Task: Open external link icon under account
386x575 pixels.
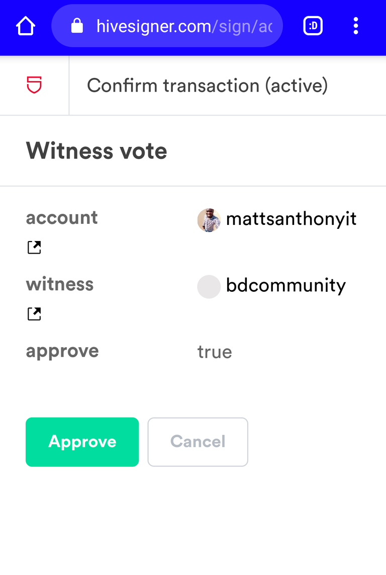Action: tap(34, 247)
